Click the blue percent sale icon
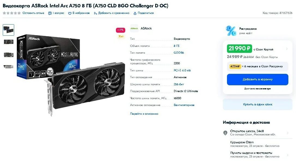This screenshot has width=296, height=161. tap(231, 31)
